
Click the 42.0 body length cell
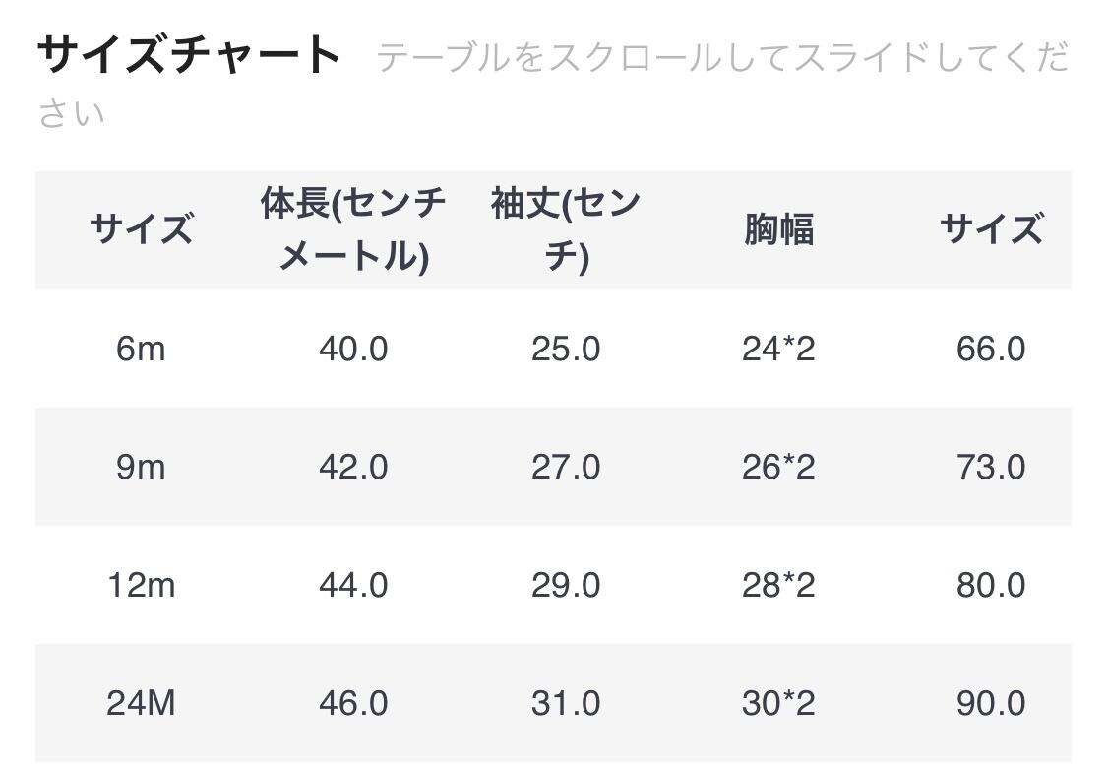pyautogui.click(x=353, y=467)
